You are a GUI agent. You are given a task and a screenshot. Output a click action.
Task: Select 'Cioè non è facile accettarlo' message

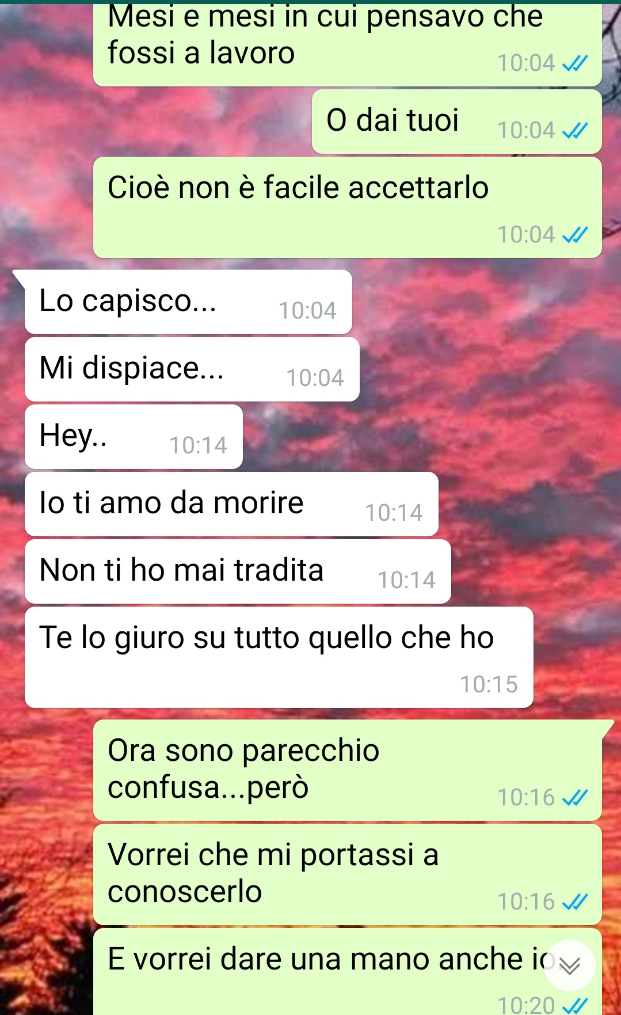coord(348,207)
